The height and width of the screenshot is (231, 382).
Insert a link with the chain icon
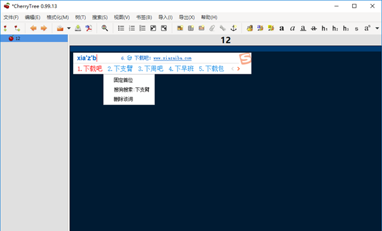[x=223, y=28]
